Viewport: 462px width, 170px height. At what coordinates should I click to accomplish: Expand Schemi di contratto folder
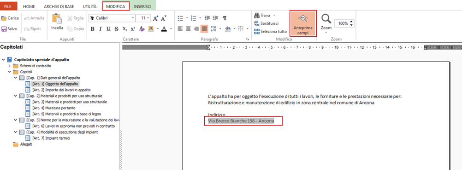point(9,66)
